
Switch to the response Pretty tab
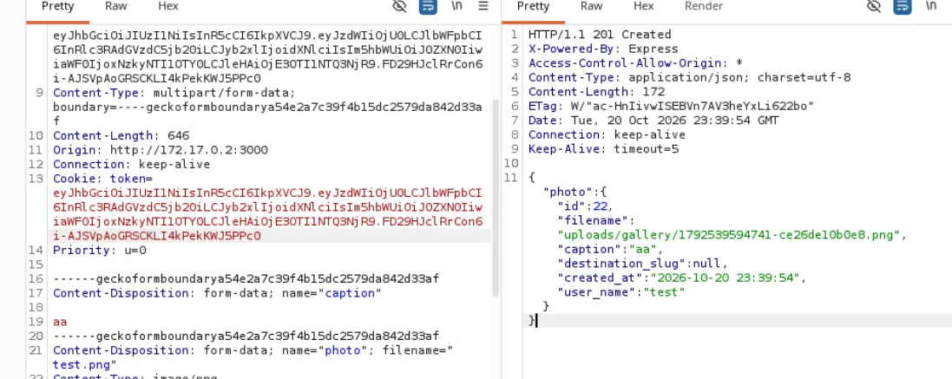[533, 7]
